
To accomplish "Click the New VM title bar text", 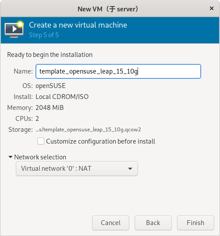I will (x=108, y=9).
